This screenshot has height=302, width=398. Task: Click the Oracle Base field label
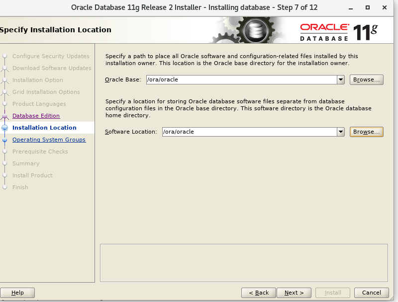pyautogui.click(x=123, y=79)
